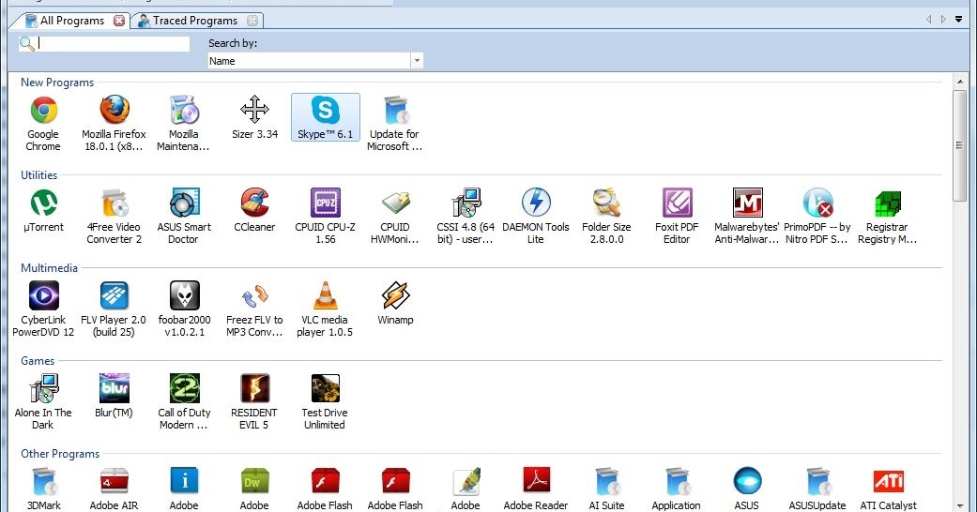Viewport: 977px width, 512px height.
Task: Select Alone In The Dark game
Action: tap(43, 388)
